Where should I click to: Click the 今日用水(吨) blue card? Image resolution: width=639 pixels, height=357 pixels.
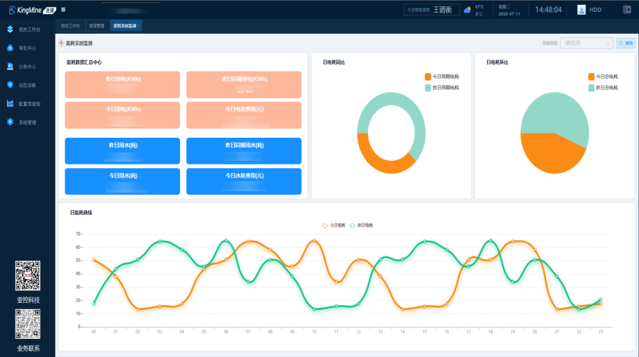tap(122, 181)
